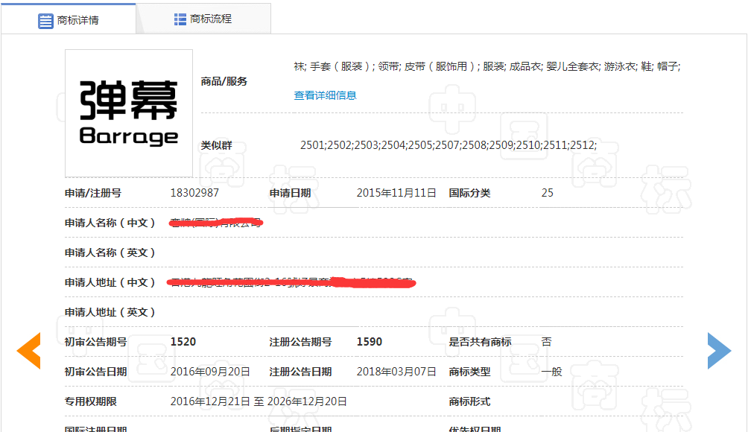The height and width of the screenshot is (432, 751).
Task: Click the 商标流程 tab's grid icon
Action: click(180, 19)
